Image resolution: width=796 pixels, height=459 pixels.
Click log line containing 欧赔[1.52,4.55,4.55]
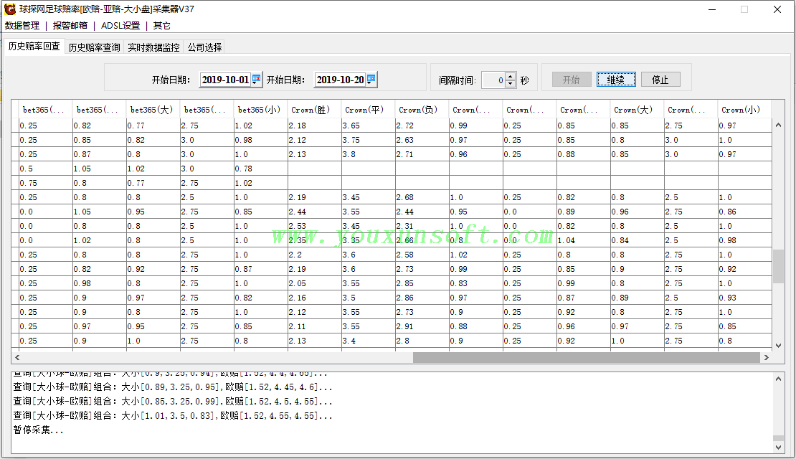[173, 416]
